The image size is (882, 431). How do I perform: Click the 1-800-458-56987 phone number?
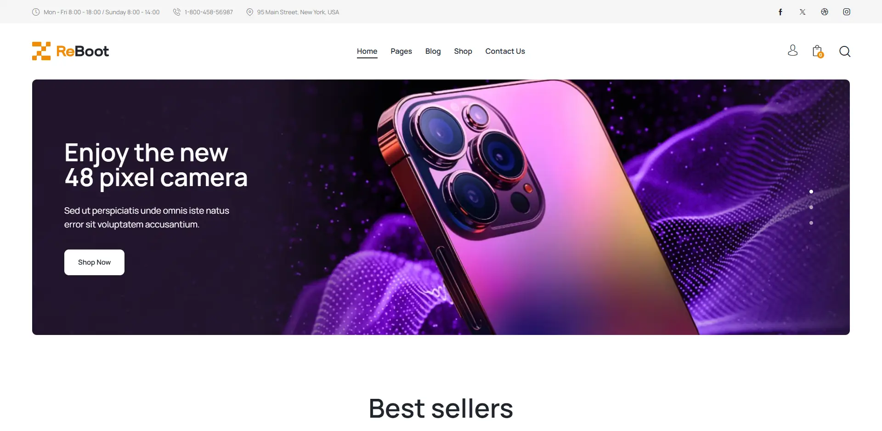[x=209, y=12]
